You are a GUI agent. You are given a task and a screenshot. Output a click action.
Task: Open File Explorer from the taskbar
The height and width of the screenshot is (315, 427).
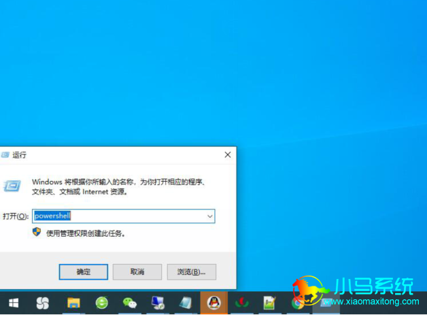click(73, 303)
